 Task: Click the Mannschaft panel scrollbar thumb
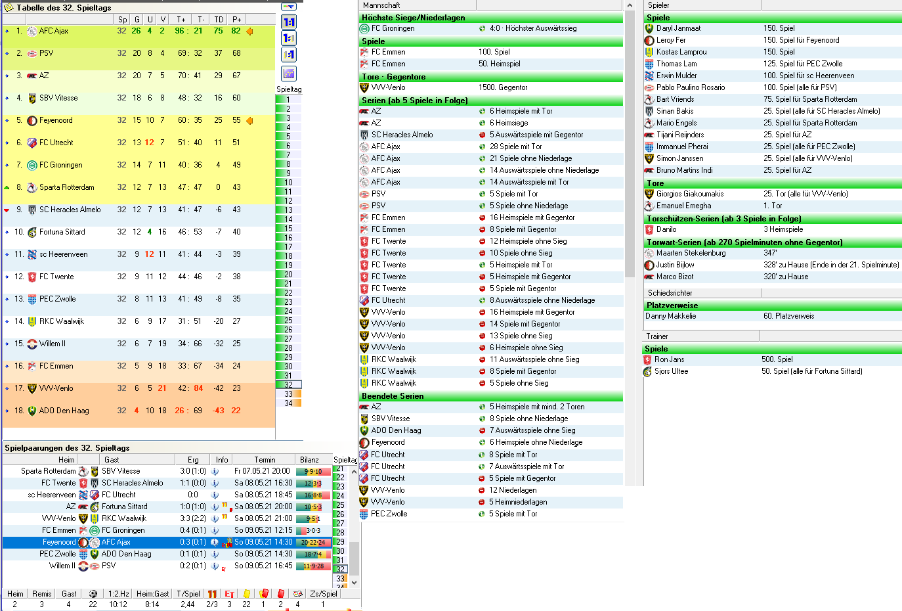click(x=630, y=144)
